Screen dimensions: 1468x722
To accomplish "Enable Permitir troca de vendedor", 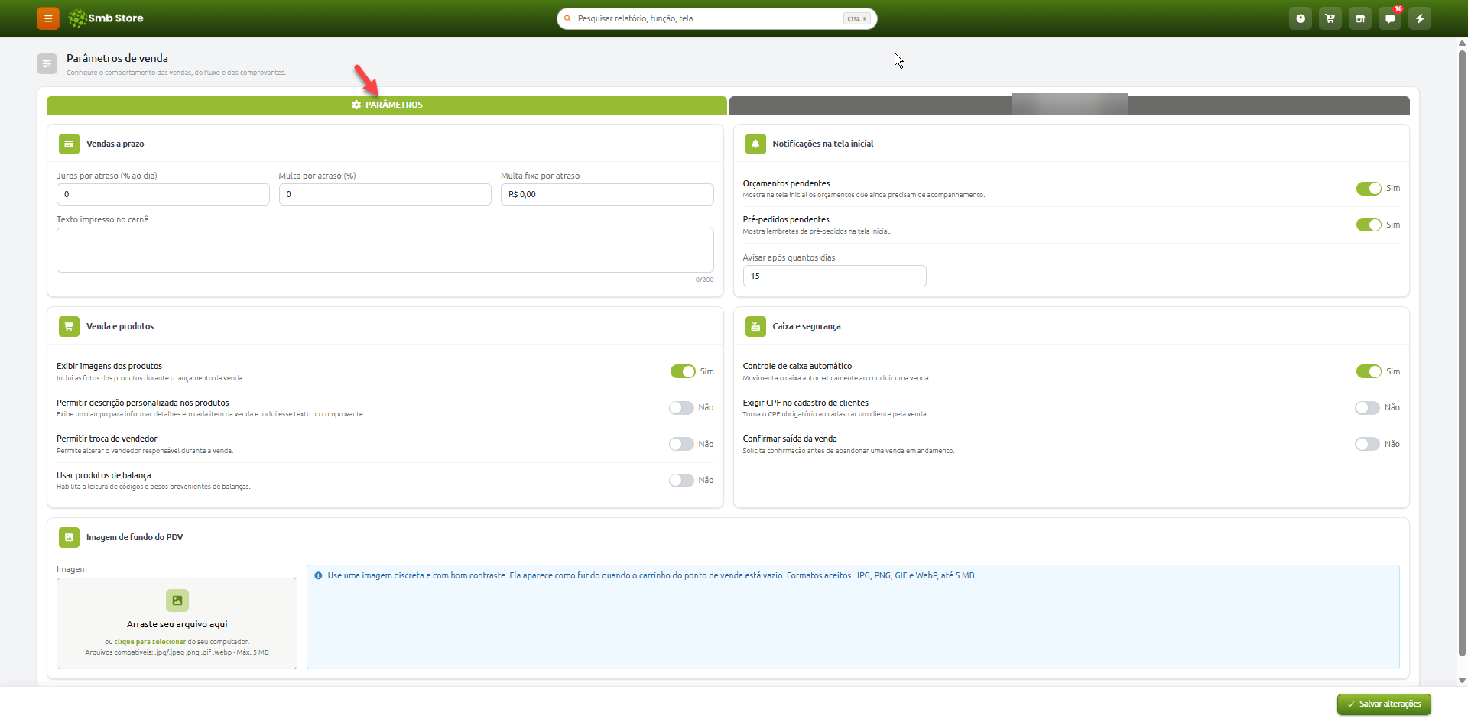I will pos(681,444).
